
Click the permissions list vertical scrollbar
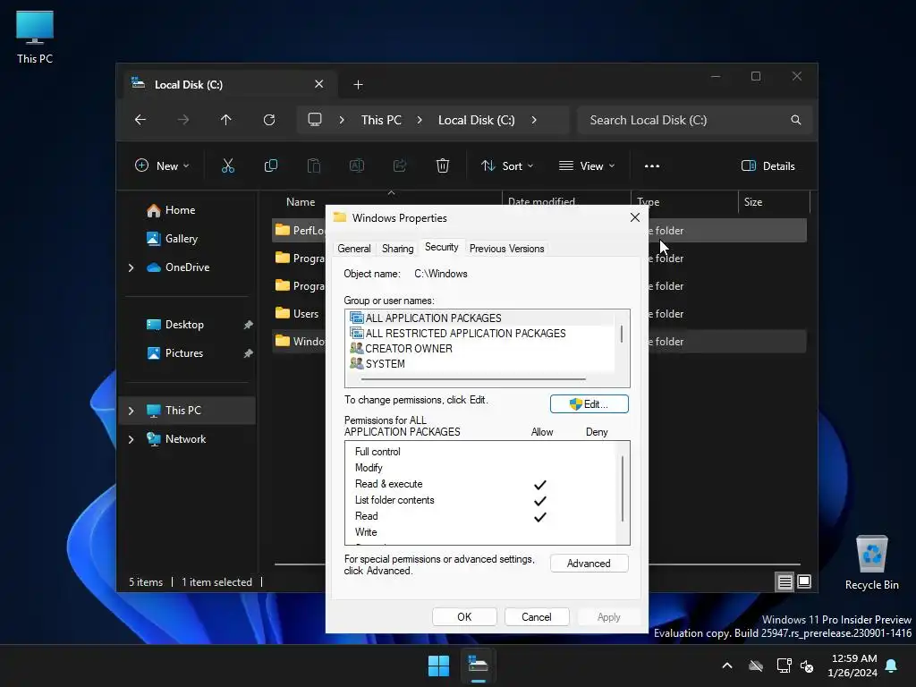pyautogui.click(x=623, y=488)
